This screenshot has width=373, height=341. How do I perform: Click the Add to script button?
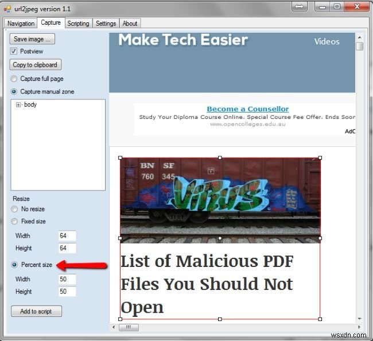(x=36, y=311)
